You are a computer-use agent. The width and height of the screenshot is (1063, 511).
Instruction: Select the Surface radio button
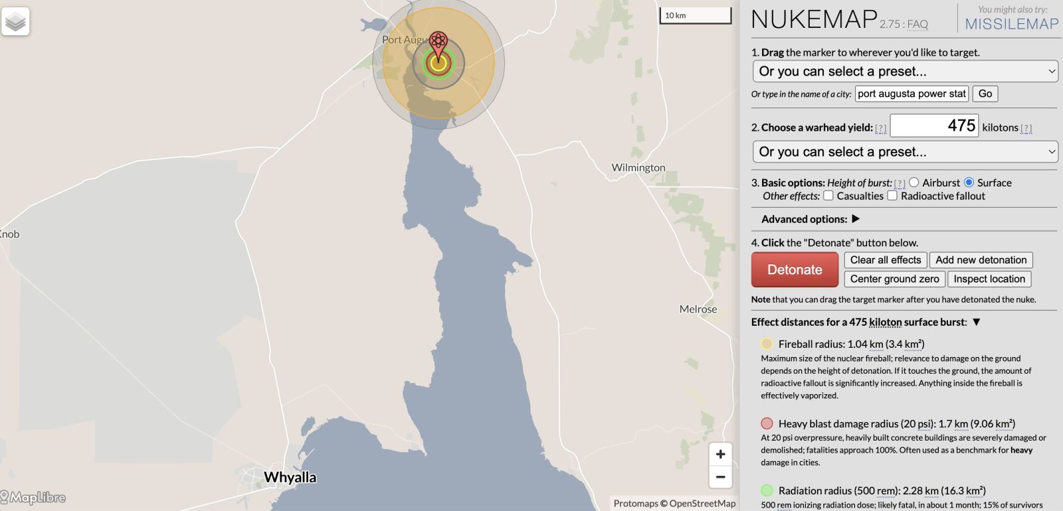tap(969, 183)
